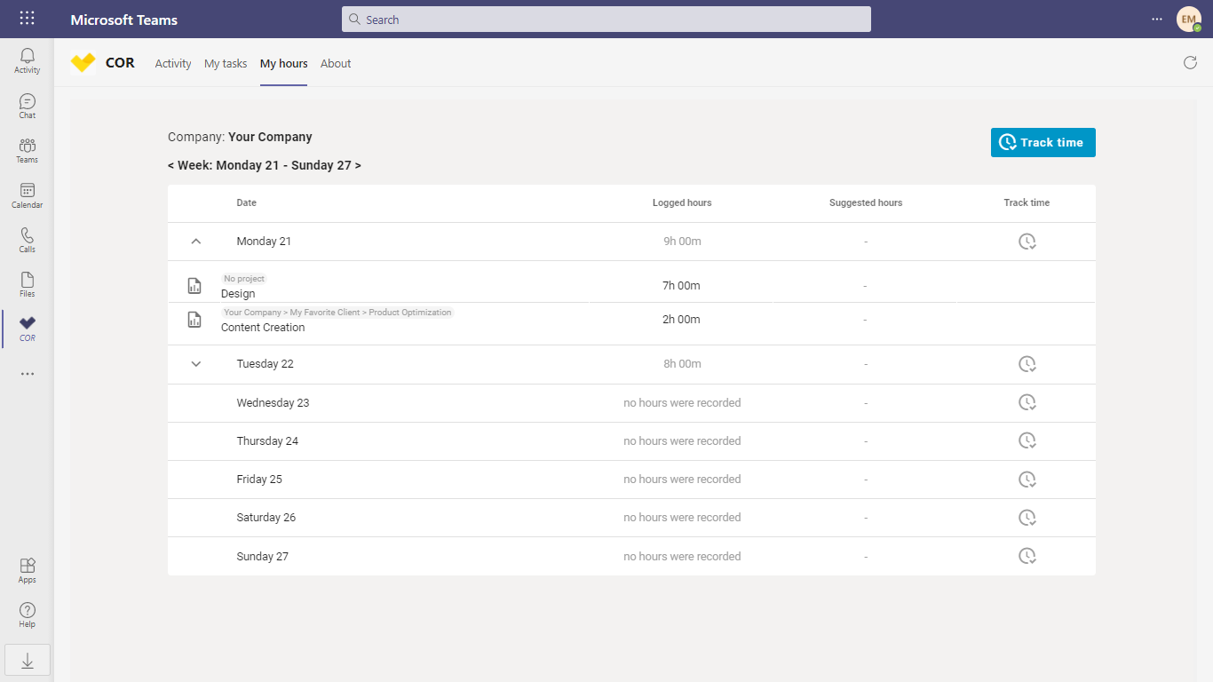The width and height of the screenshot is (1213, 682).
Task: Open Files in the left sidebar
Action: pyautogui.click(x=28, y=284)
